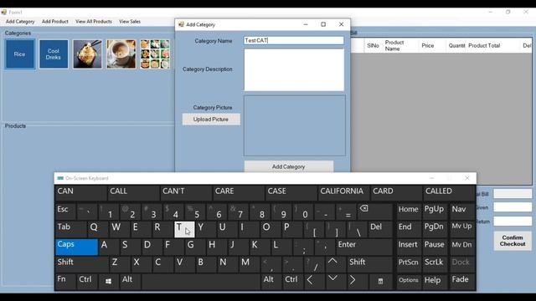
Task: Toggle the left Alt key
Action: (131, 282)
